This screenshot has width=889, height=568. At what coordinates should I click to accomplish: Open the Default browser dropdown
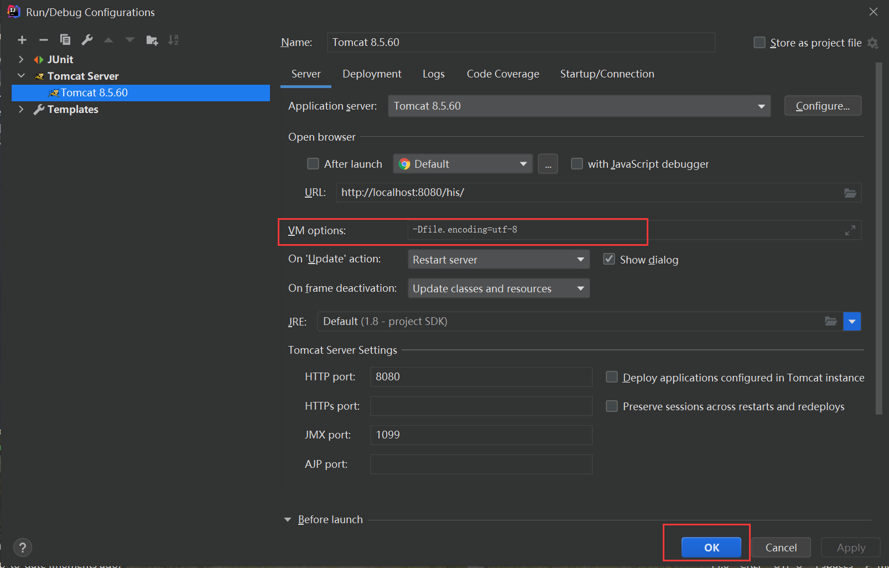tap(463, 164)
